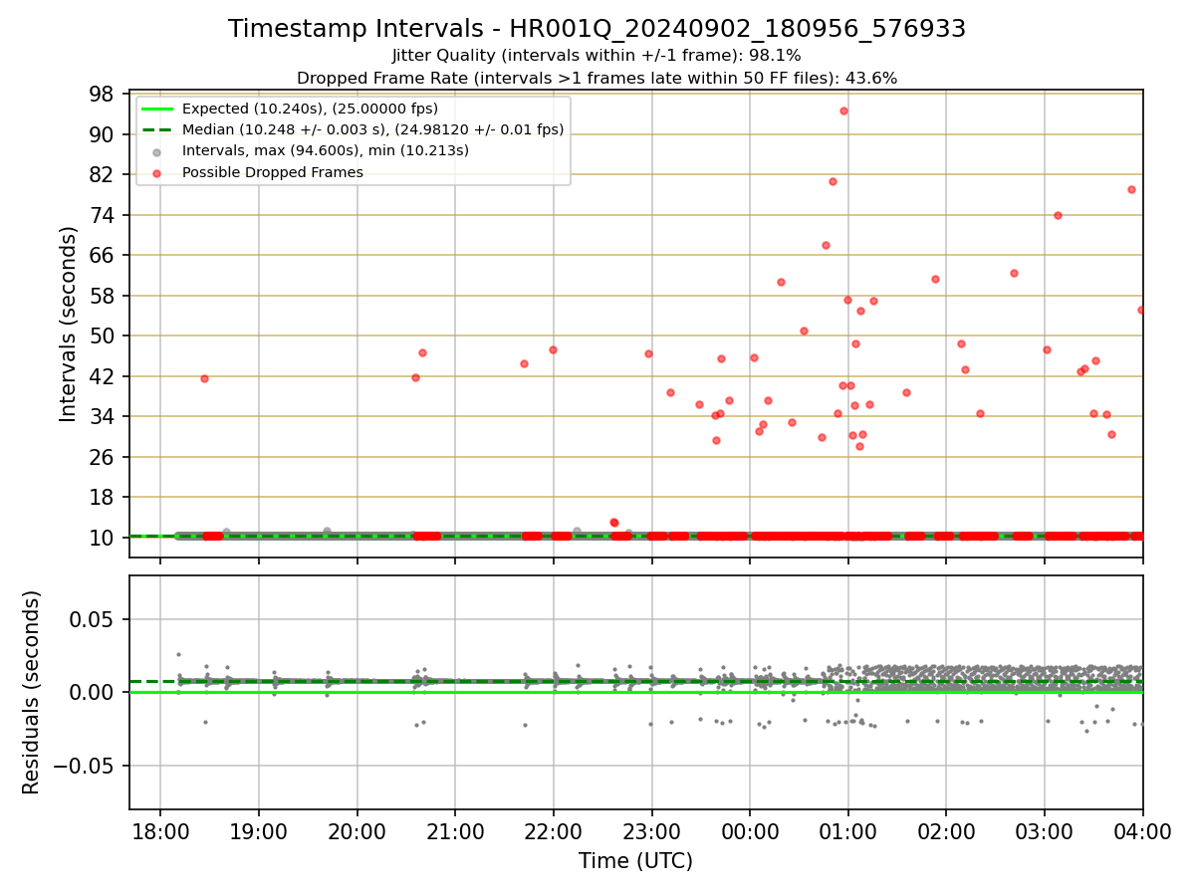Select the "Jitter Quality" 98.1% subtitle line
This screenshot has height=896, width=1195.
click(x=597, y=56)
